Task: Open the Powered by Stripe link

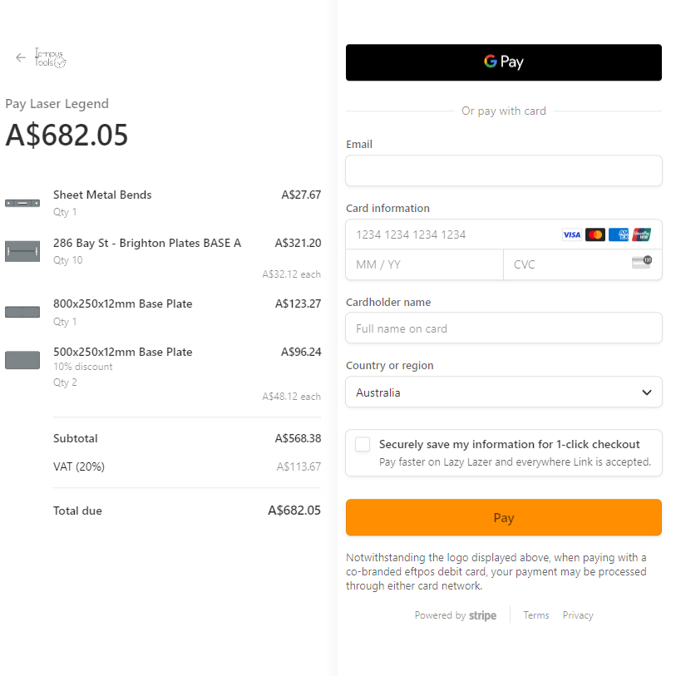Action: tap(456, 615)
